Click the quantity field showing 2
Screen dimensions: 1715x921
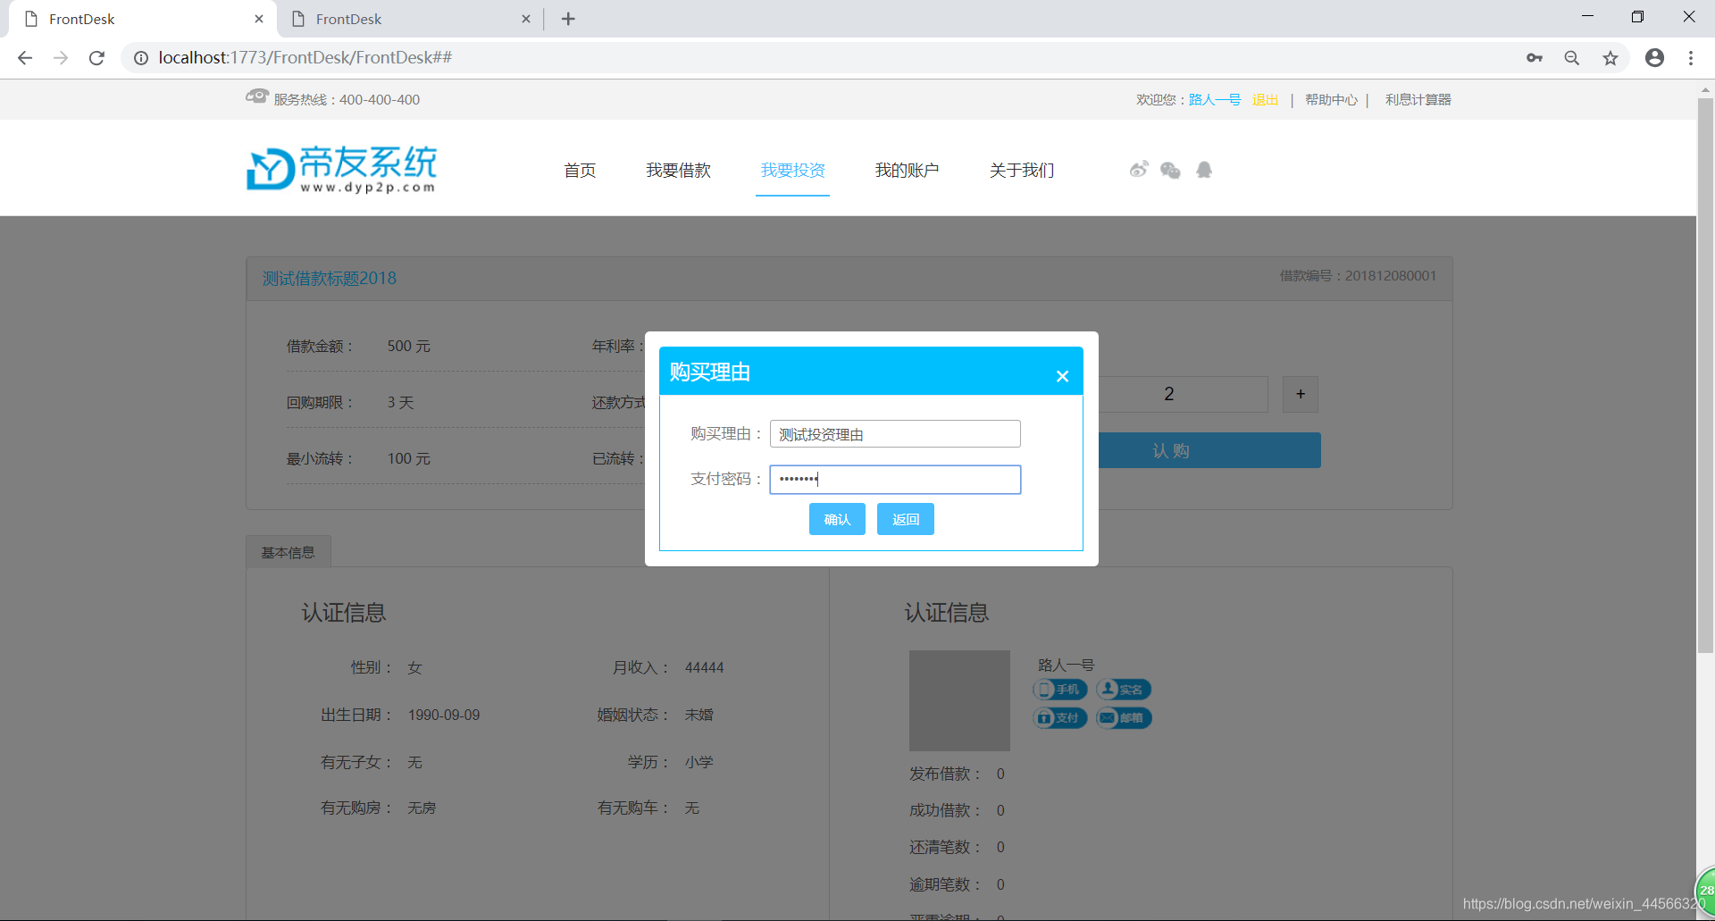click(x=1183, y=394)
